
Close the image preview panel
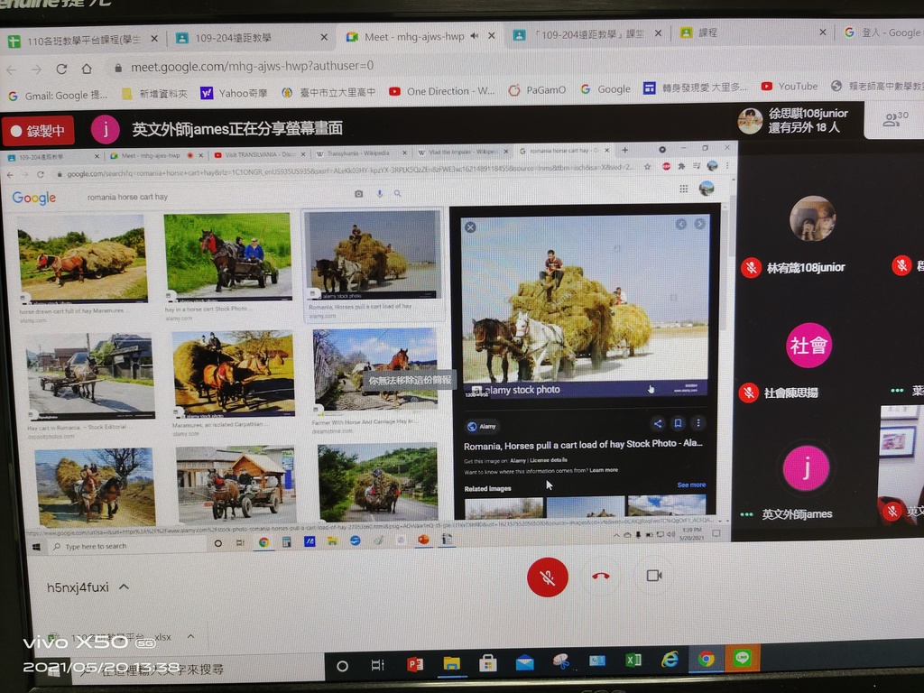point(469,227)
